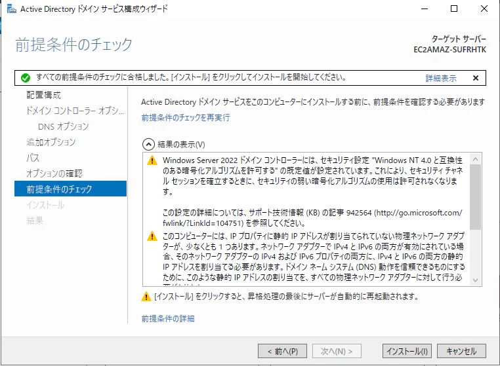
Task: Click results scrollbar up arrow
Action: coord(476,159)
